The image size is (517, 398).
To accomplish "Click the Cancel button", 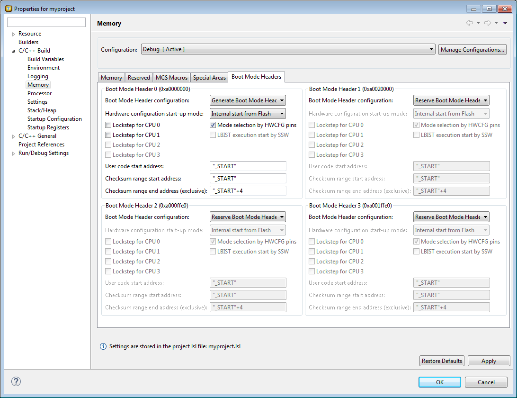I will (x=486, y=382).
